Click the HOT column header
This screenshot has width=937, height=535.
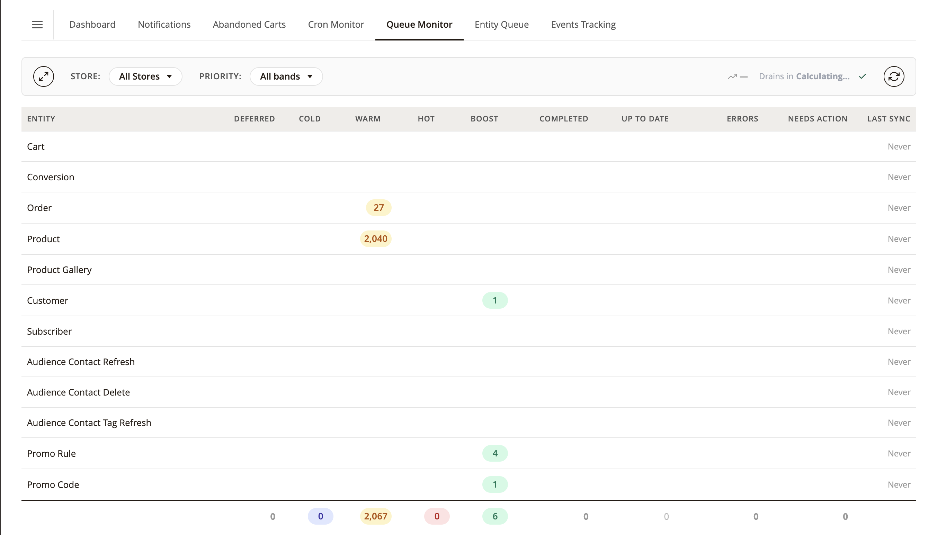tap(426, 119)
